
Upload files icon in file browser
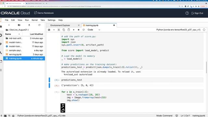tap(29, 25)
